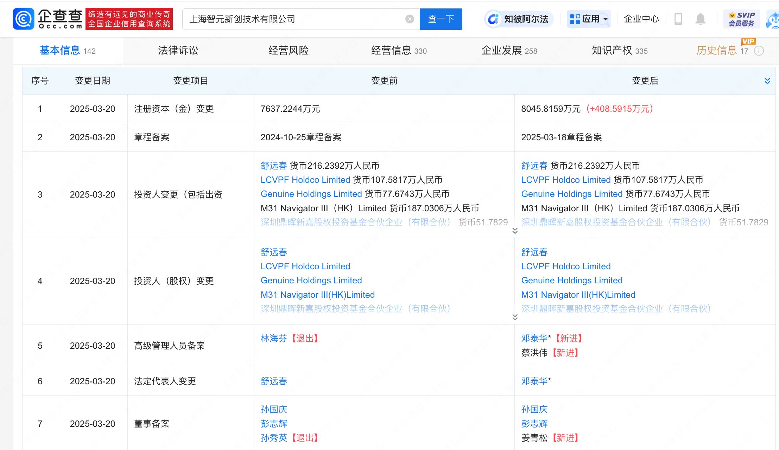Viewport: 779px width, 450px height.
Task: Open the penguin customer service icon
Action: [773, 20]
